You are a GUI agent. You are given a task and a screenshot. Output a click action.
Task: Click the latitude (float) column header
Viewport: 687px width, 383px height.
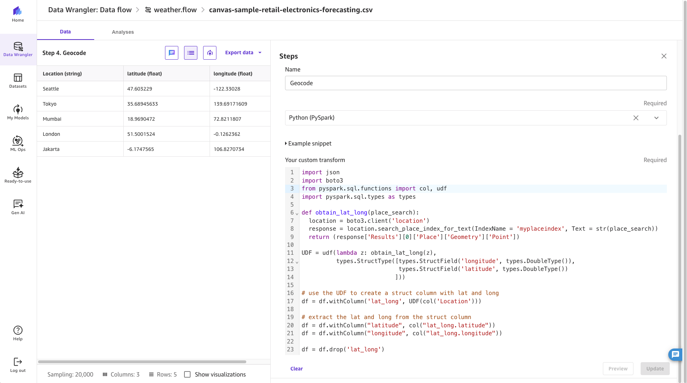166,74
